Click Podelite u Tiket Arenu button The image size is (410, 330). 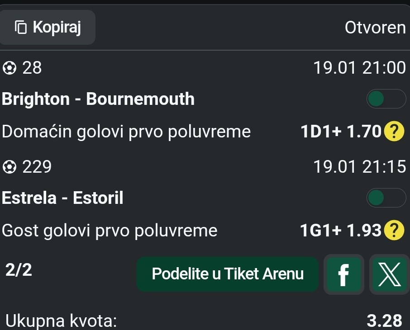228,274
